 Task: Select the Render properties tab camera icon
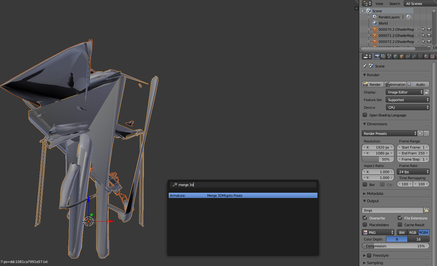[377, 56]
